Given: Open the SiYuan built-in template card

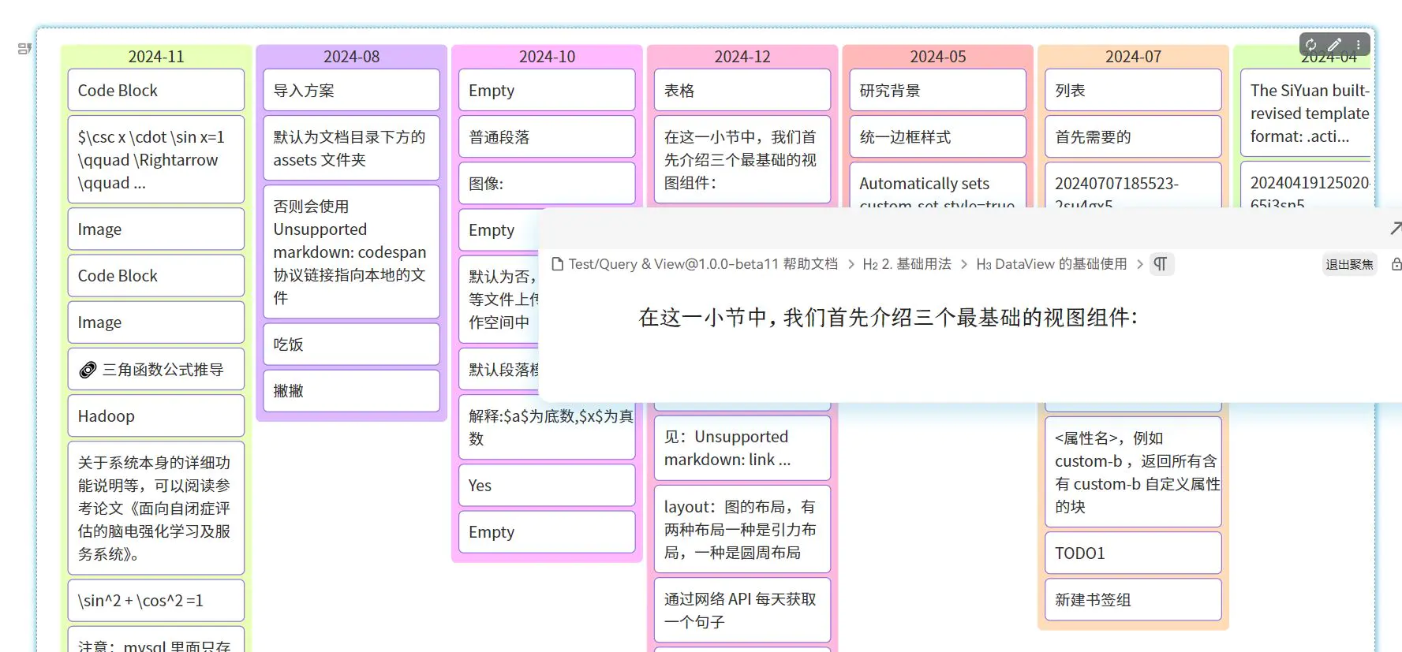Looking at the screenshot, I should pyautogui.click(x=1307, y=114).
